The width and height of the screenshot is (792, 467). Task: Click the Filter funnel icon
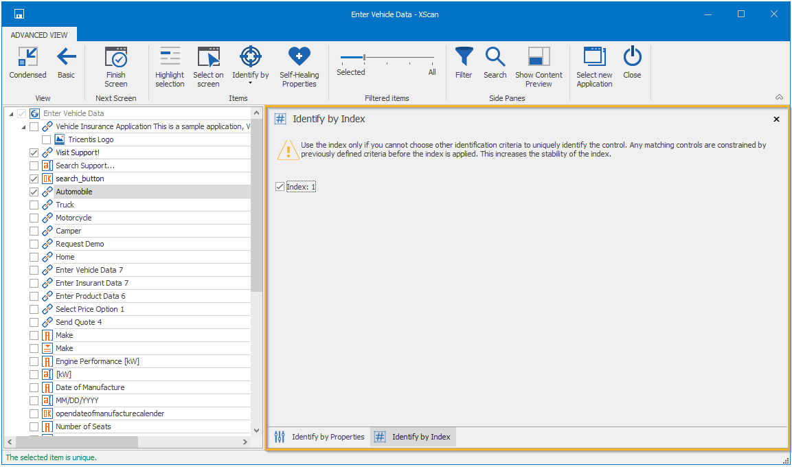464,58
